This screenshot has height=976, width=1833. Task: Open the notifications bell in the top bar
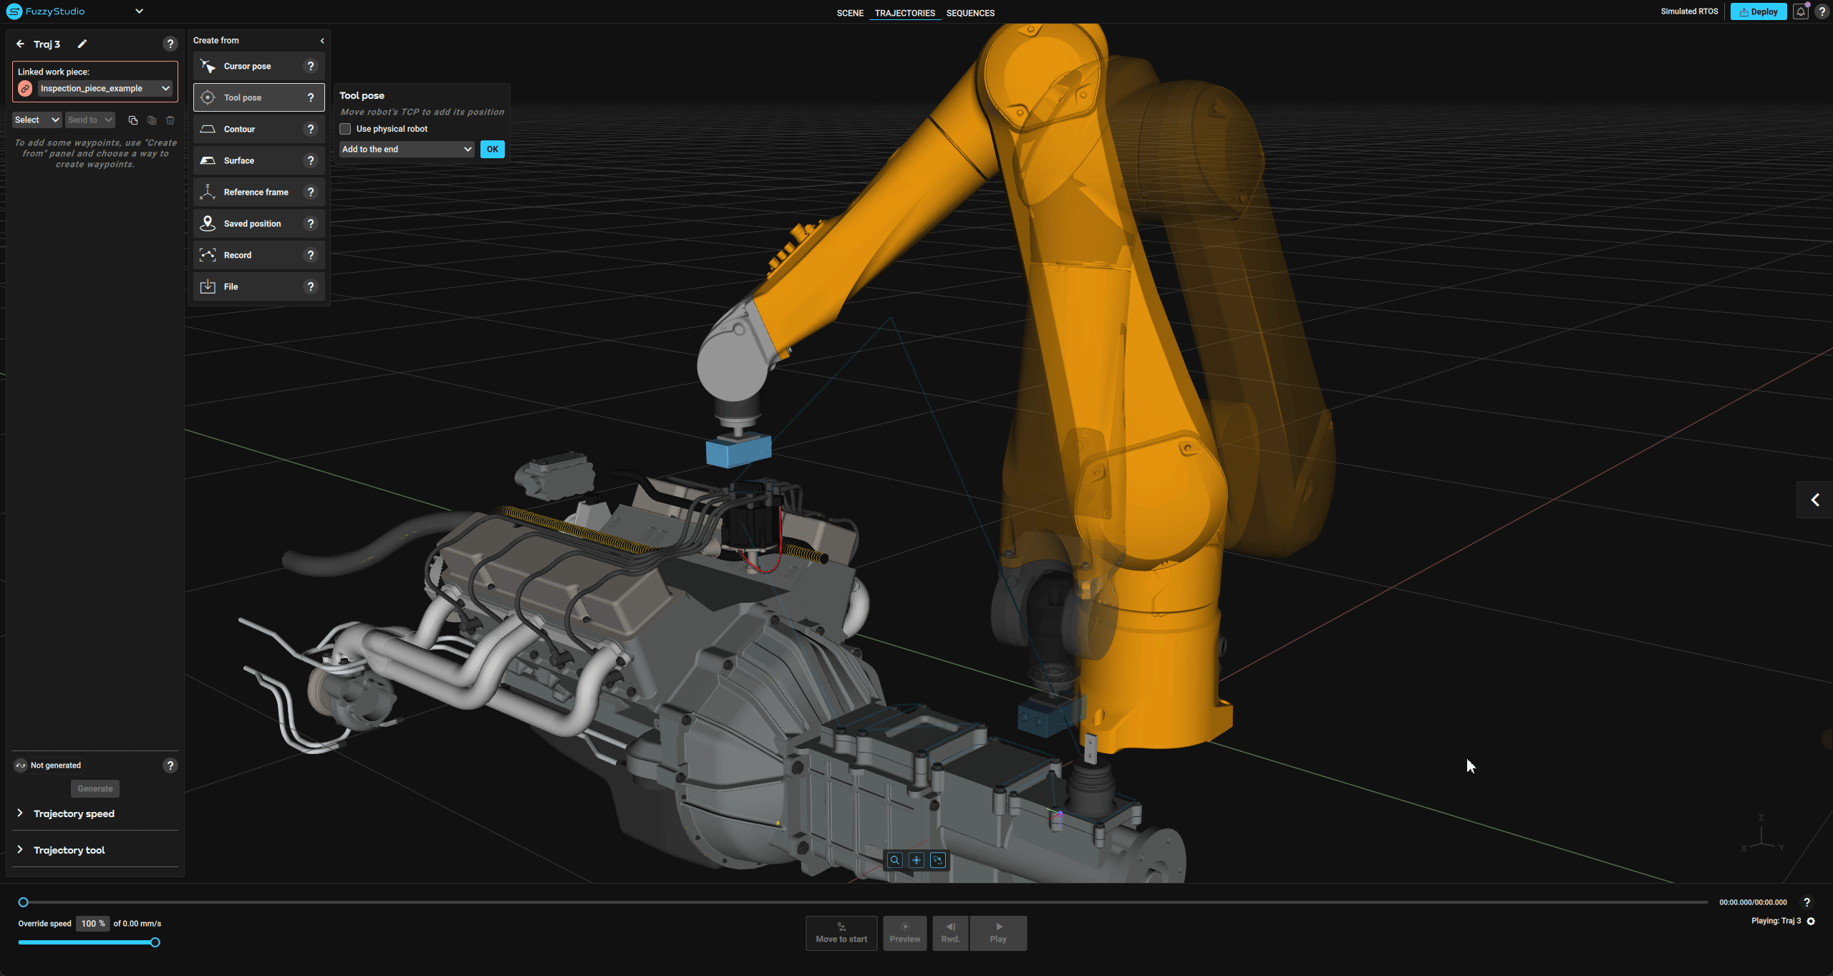[1801, 11]
